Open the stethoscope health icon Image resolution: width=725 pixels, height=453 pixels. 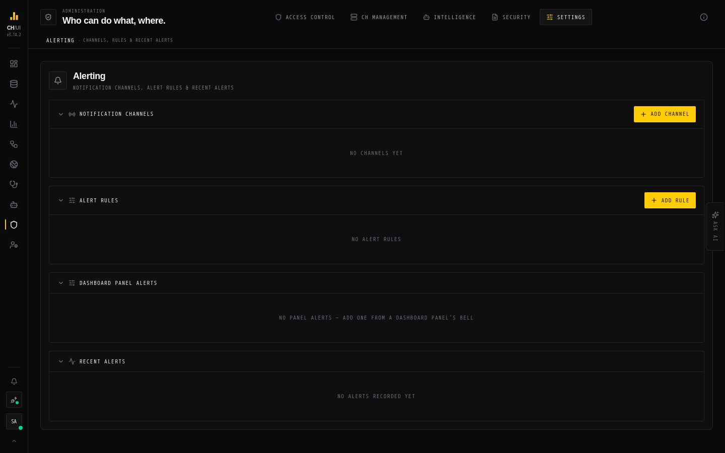(x=14, y=185)
